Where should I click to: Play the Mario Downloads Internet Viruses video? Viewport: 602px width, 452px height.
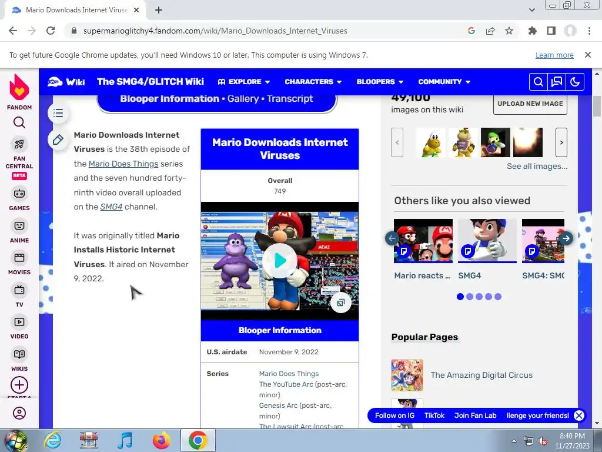click(x=280, y=261)
